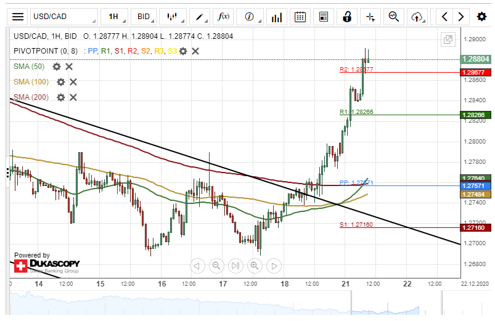Zoom out using the minus magnifier button
Viewport: 495px width, 321px height.
[x=216, y=266]
